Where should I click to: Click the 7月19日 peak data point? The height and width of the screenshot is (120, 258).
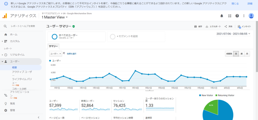[135, 71]
